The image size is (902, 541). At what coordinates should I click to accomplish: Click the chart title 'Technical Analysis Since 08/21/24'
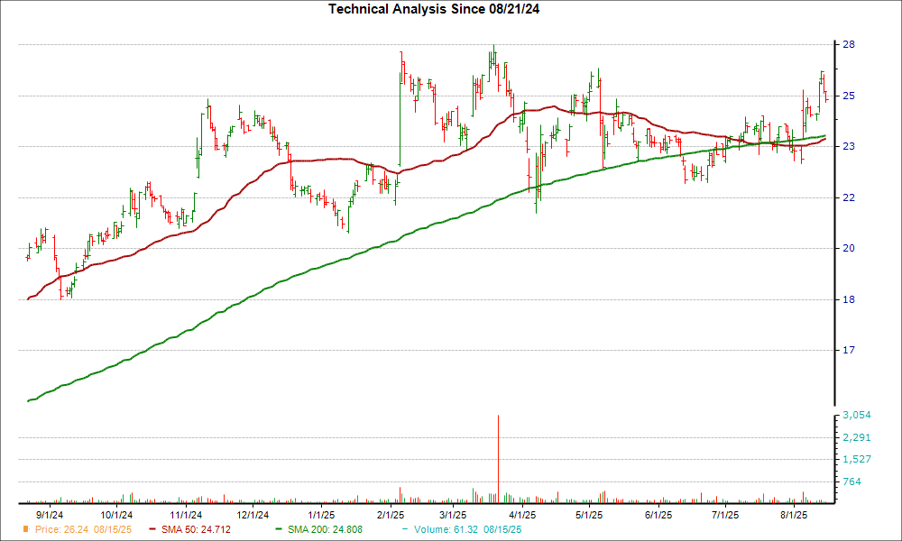434,9
